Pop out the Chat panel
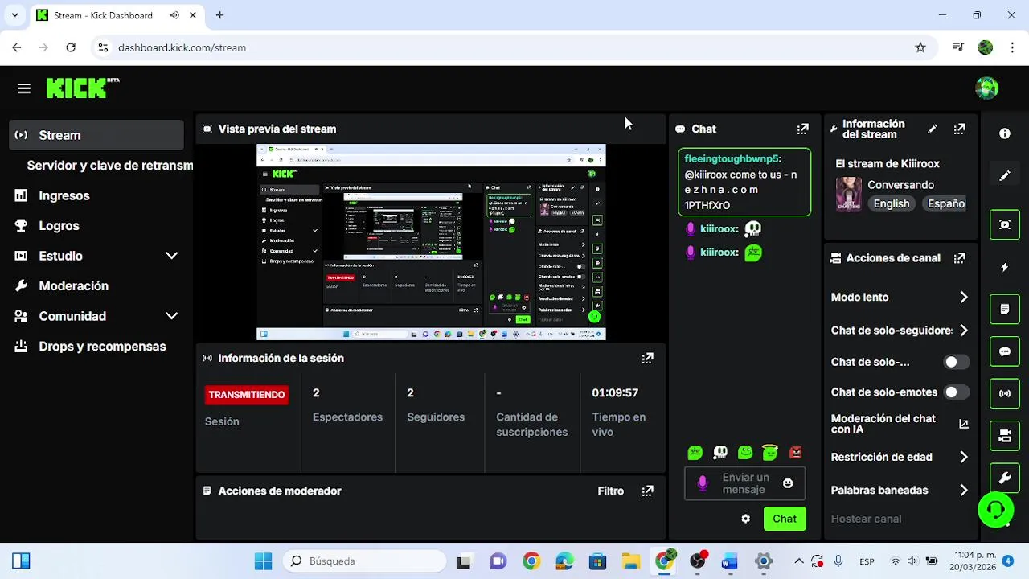The height and width of the screenshot is (579, 1029). 802,129
